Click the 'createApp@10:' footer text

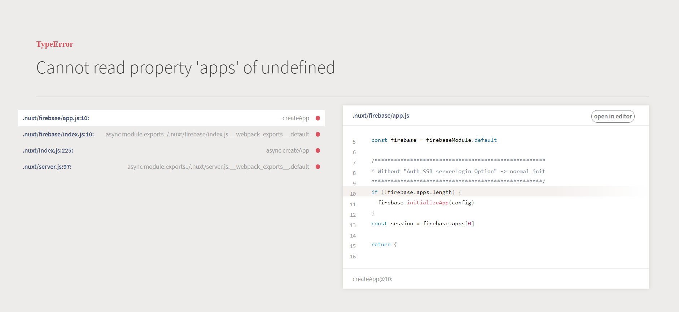372,279
